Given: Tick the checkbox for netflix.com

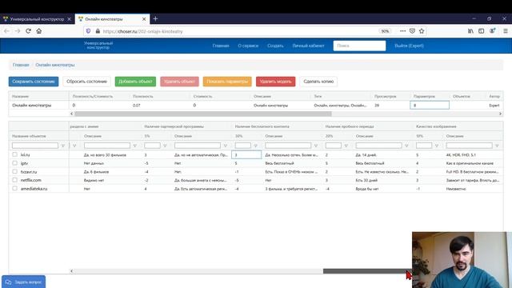Looking at the screenshot, I should point(14,180).
